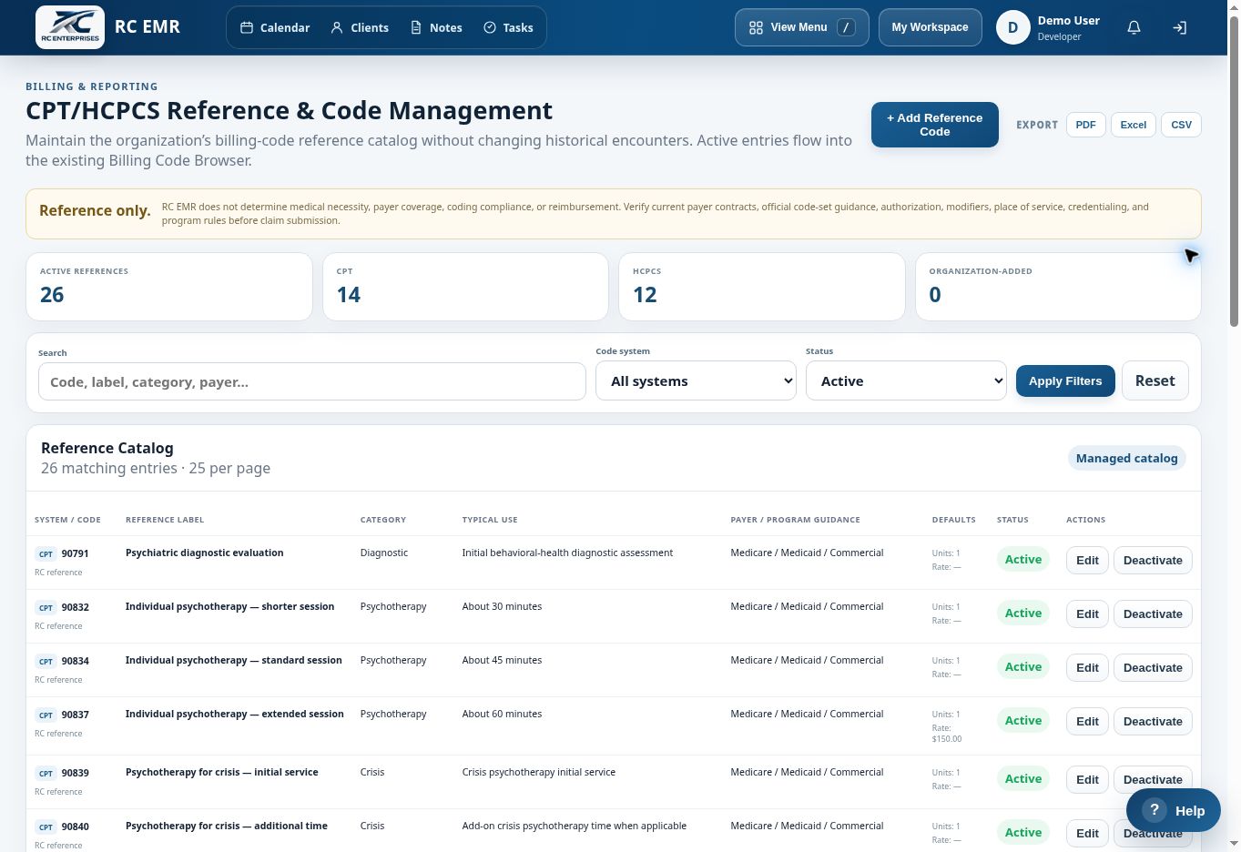Click the SYSTEM / CODE column header
Image resolution: width=1241 pixels, height=852 pixels.
click(x=67, y=520)
